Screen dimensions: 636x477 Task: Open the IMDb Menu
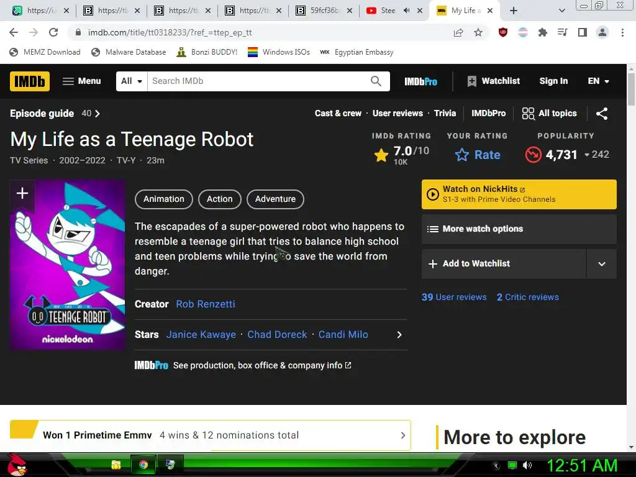81,81
